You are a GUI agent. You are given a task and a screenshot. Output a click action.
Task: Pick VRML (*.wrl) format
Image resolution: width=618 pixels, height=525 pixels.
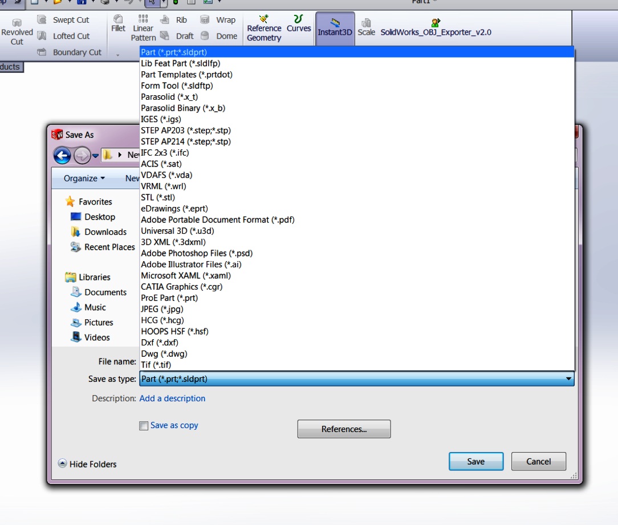[357, 186]
